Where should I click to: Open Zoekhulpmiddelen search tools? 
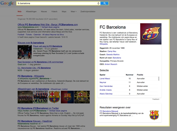point(88,12)
